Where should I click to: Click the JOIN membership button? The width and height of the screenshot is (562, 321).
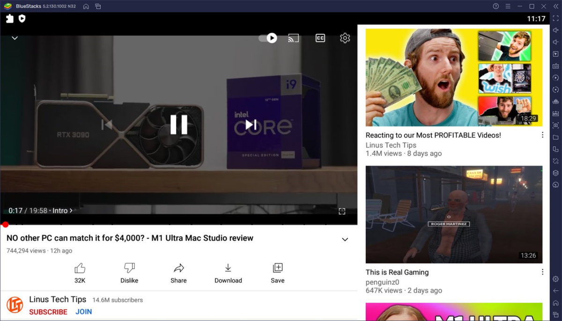pos(84,312)
